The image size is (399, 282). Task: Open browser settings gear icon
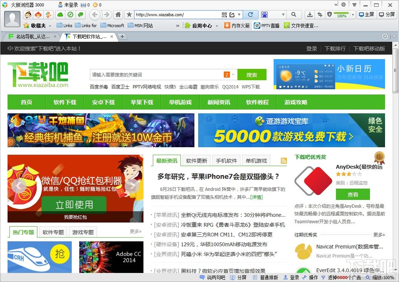pos(344,5)
